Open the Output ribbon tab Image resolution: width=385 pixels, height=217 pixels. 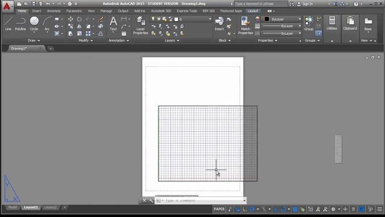pyautogui.click(x=123, y=11)
